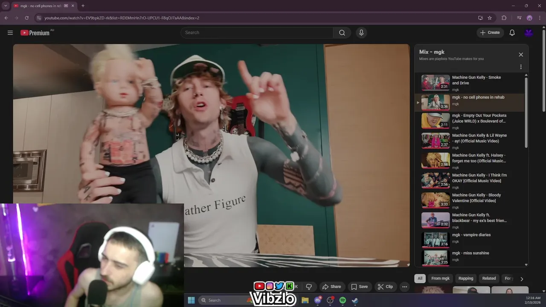Open File Explorer from taskbar
546x307 pixels.
pyautogui.click(x=305, y=300)
